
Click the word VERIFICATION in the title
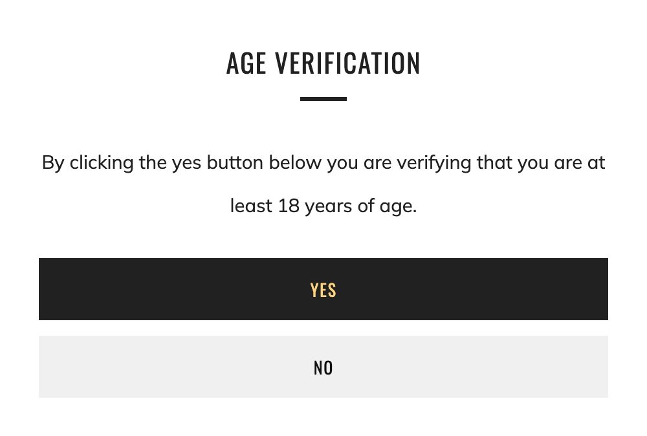tap(347, 63)
